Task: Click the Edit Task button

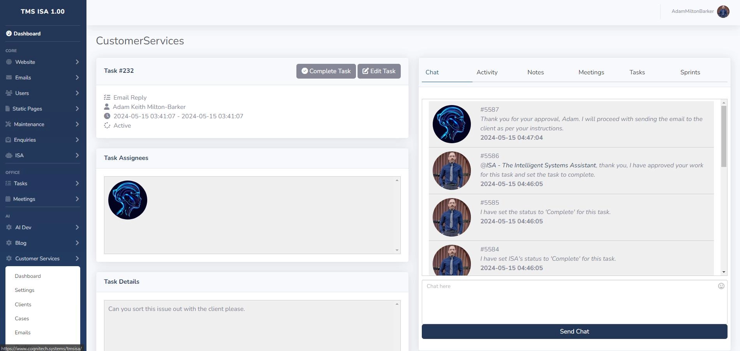Action: point(379,71)
